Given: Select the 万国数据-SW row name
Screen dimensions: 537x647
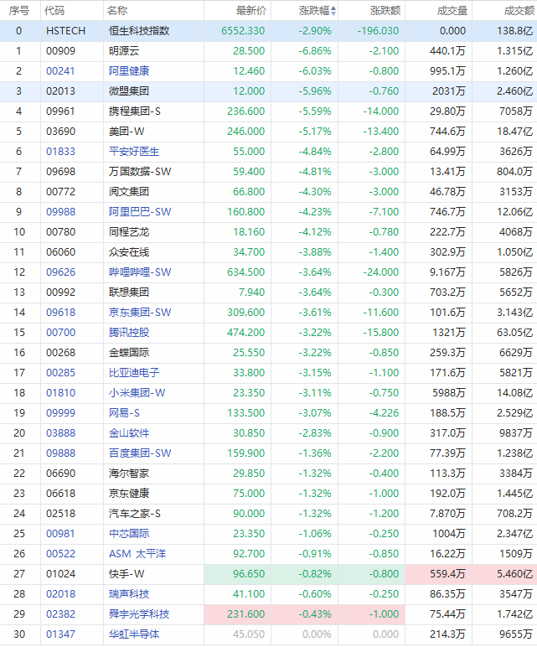Looking at the screenshot, I should [x=140, y=172].
